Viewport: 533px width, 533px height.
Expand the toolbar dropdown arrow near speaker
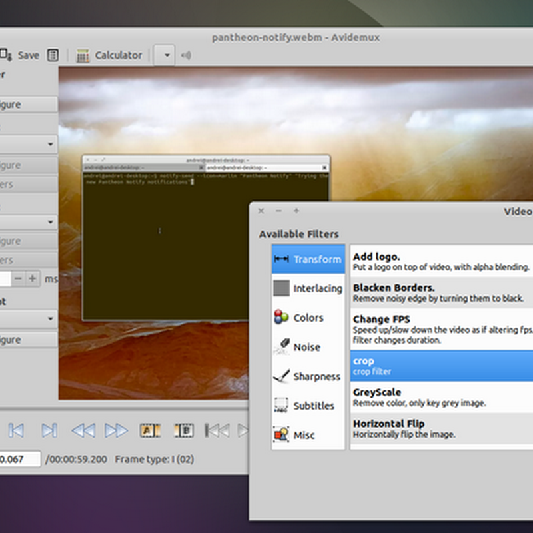click(x=165, y=55)
